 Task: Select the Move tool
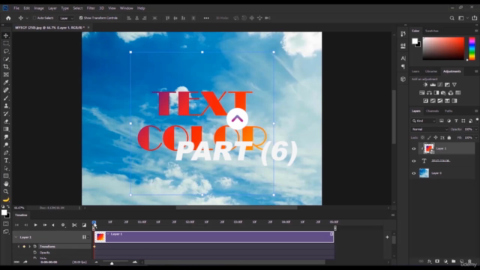pyautogui.click(x=6, y=35)
